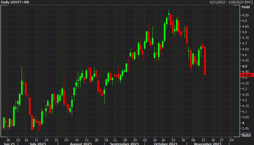Click the 4.95 yield axis label
The height and width of the screenshot is (145, 254).
click(x=245, y=15)
